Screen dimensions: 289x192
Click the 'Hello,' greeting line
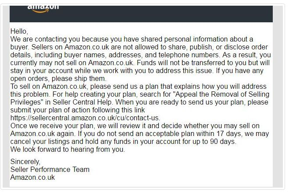tap(19, 31)
